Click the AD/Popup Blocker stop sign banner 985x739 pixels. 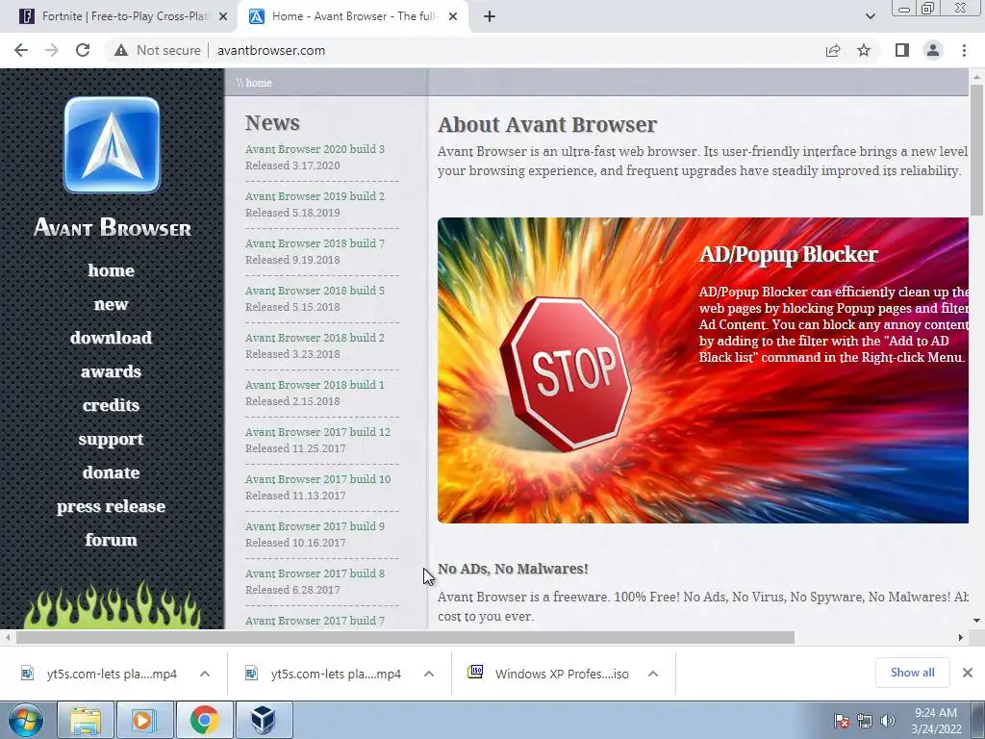click(703, 370)
